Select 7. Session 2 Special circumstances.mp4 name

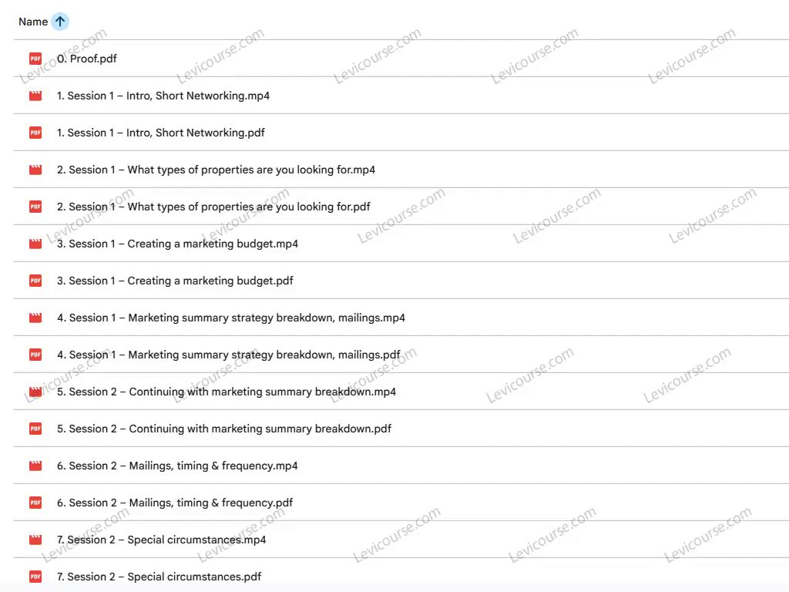(x=162, y=540)
